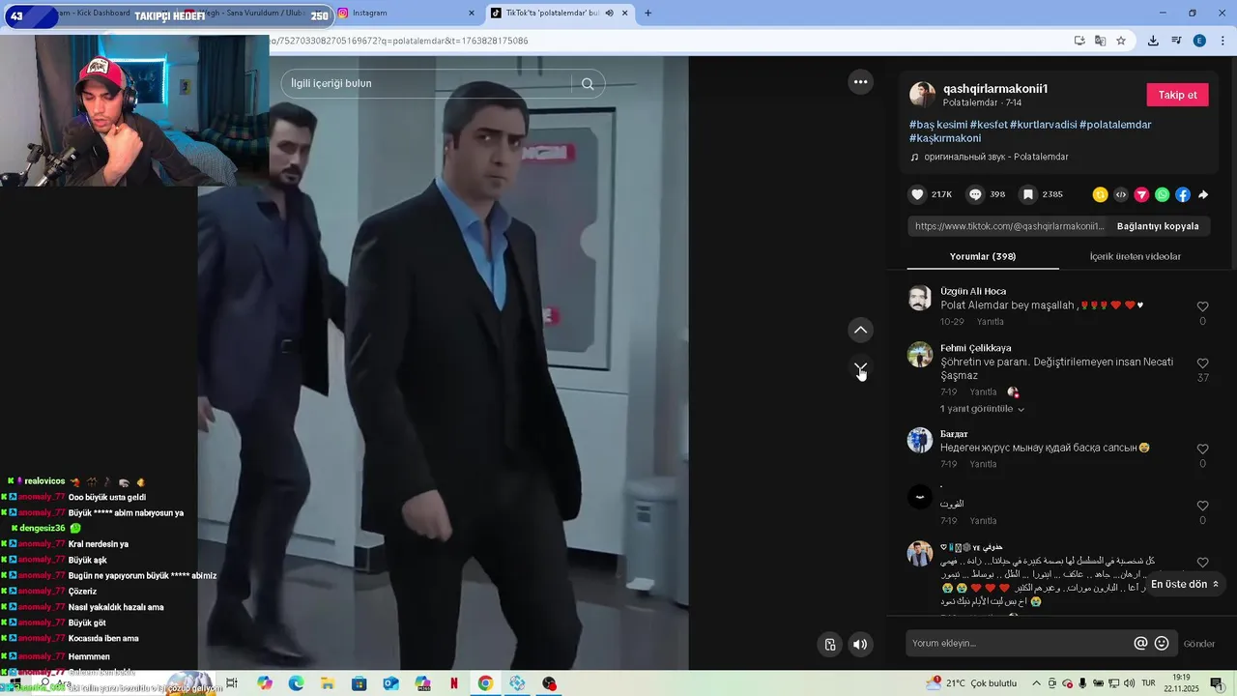1237x696 pixels.
Task: Open the #kurtlarvadisi hashtag
Action: (1043, 125)
